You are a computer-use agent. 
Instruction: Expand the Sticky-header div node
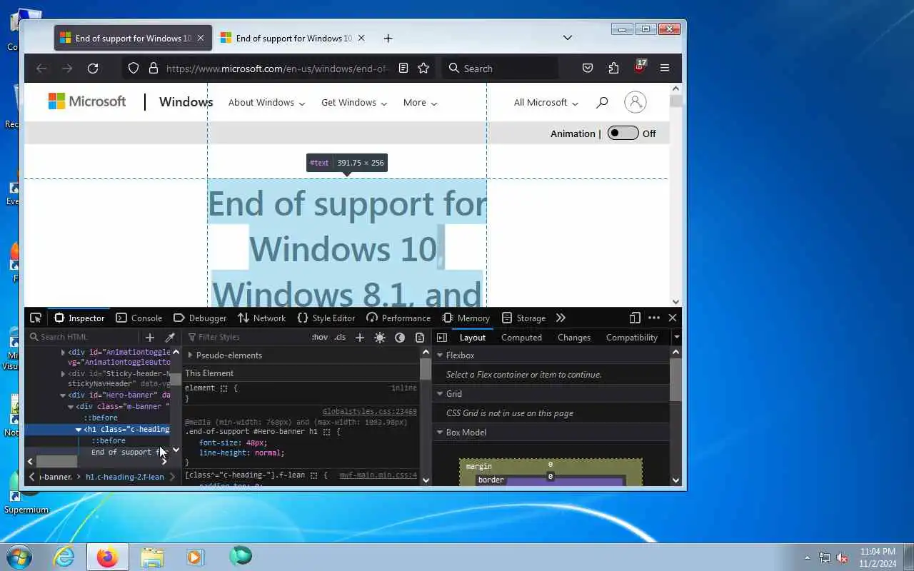(63, 373)
